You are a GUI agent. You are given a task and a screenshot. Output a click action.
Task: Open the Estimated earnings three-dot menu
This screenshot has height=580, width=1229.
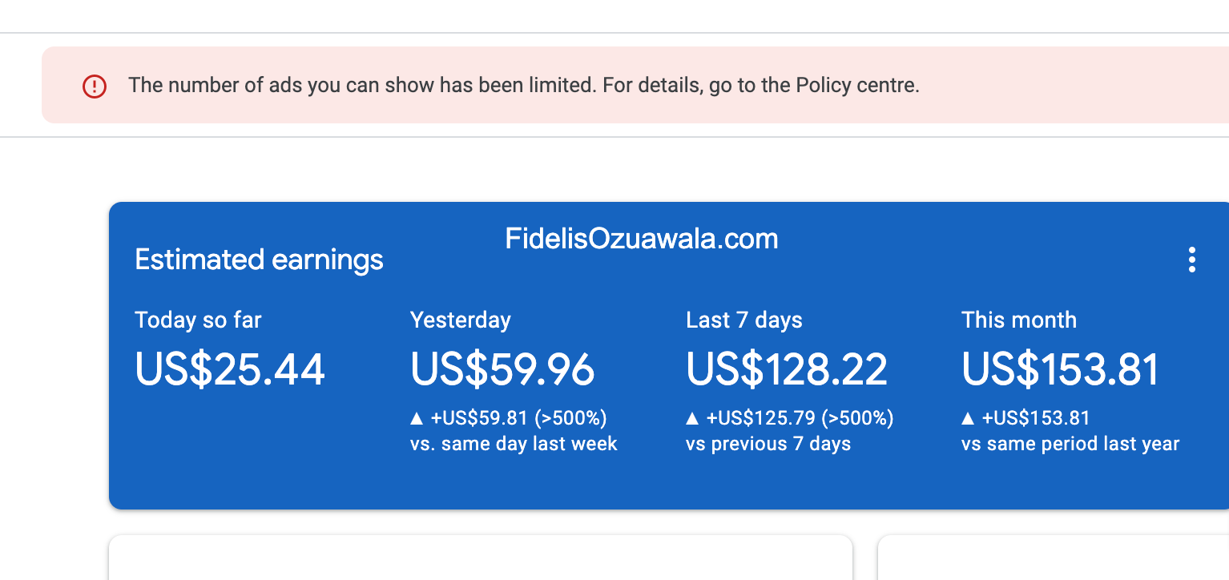coord(1192,260)
